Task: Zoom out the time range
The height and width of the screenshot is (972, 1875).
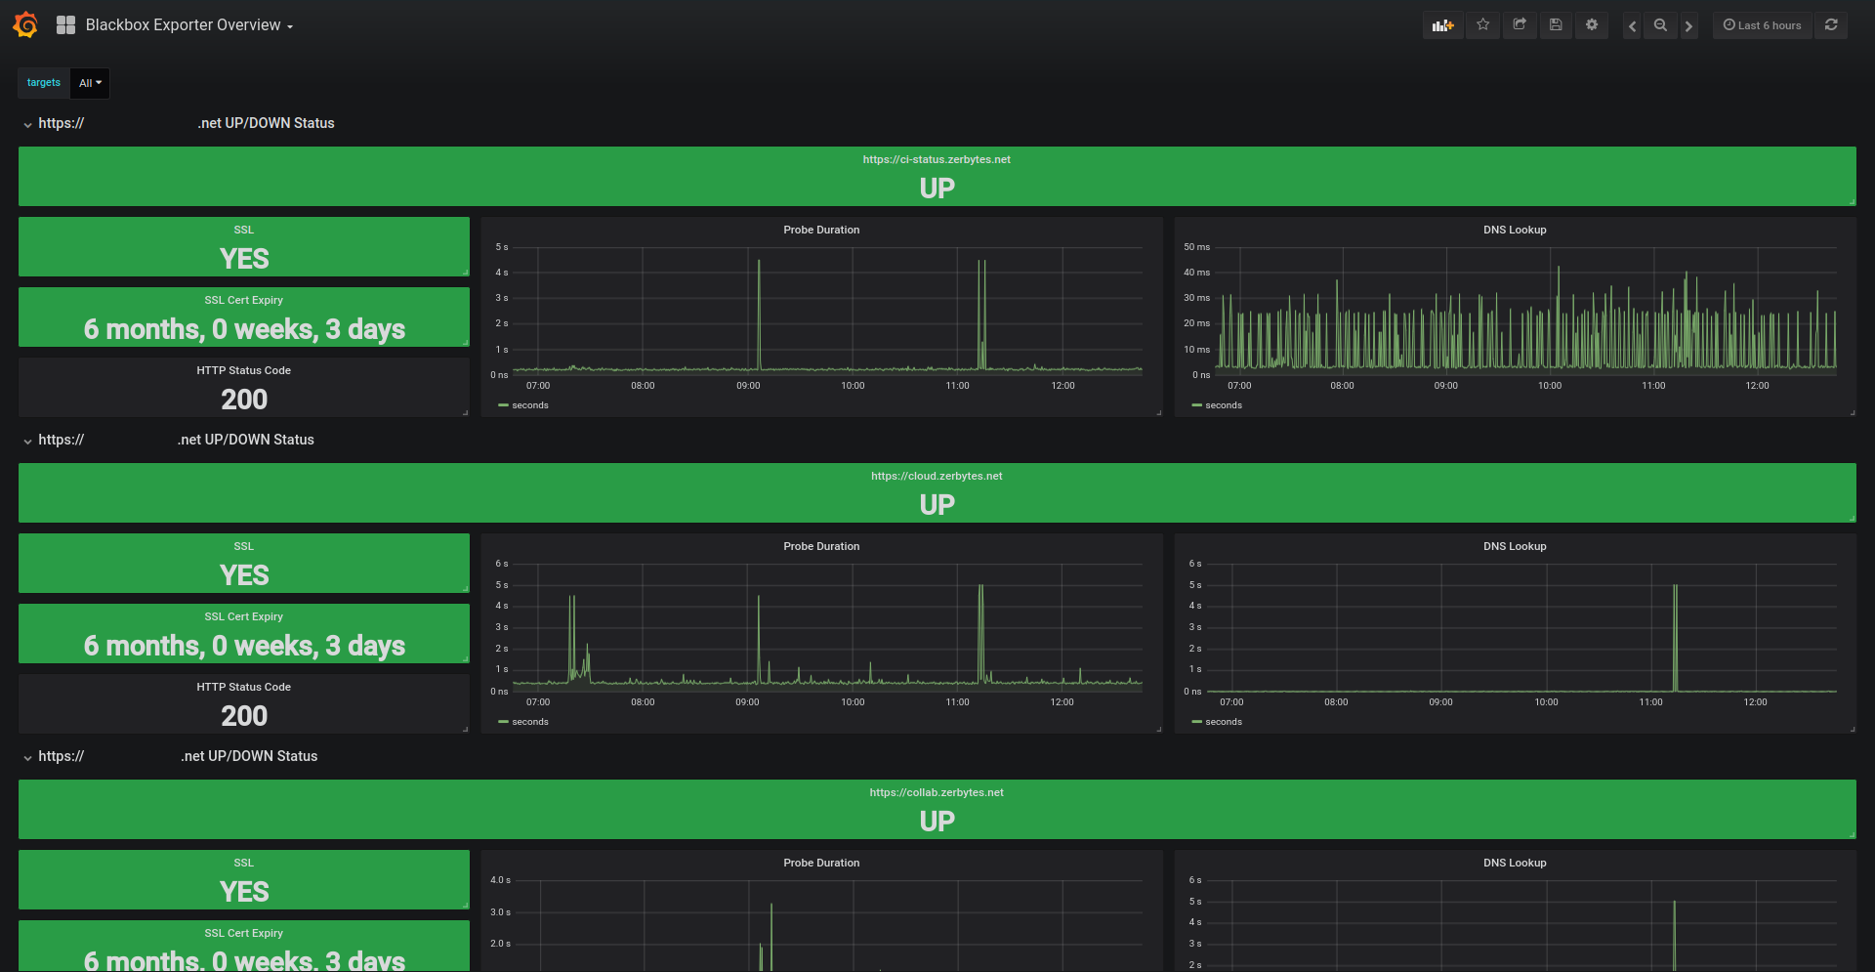Action: coord(1660,25)
